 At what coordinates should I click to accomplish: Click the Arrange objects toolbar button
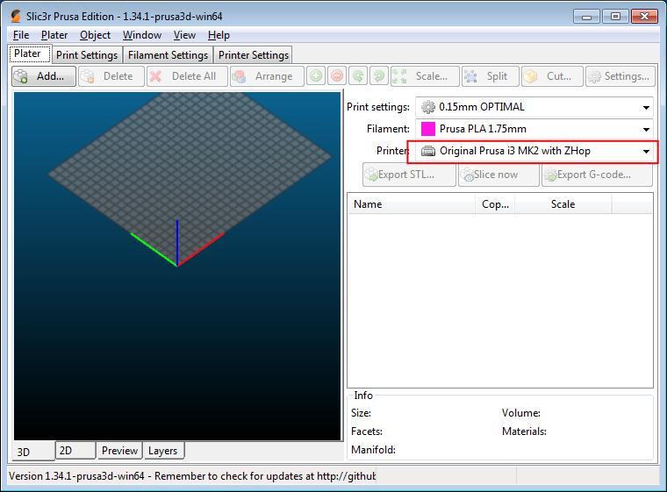click(266, 76)
